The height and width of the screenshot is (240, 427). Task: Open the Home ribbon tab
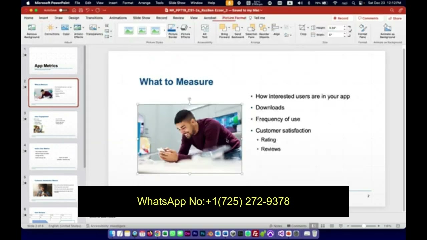pyautogui.click(x=29, y=18)
